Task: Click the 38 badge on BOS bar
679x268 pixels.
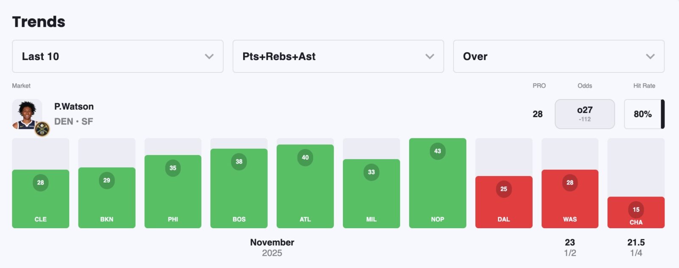Action: tap(239, 162)
